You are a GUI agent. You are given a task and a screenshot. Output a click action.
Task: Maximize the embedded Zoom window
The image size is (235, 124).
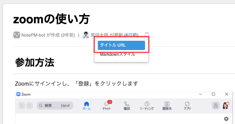click(x=213, y=94)
